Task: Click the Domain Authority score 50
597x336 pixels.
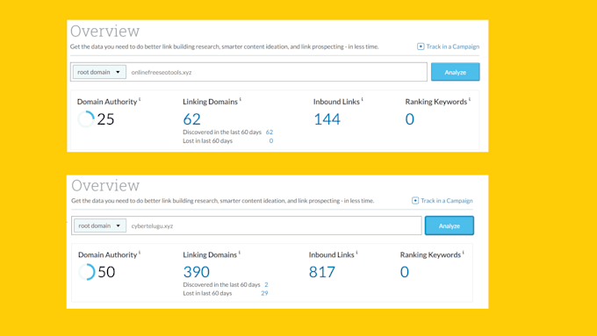Action: click(x=106, y=272)
